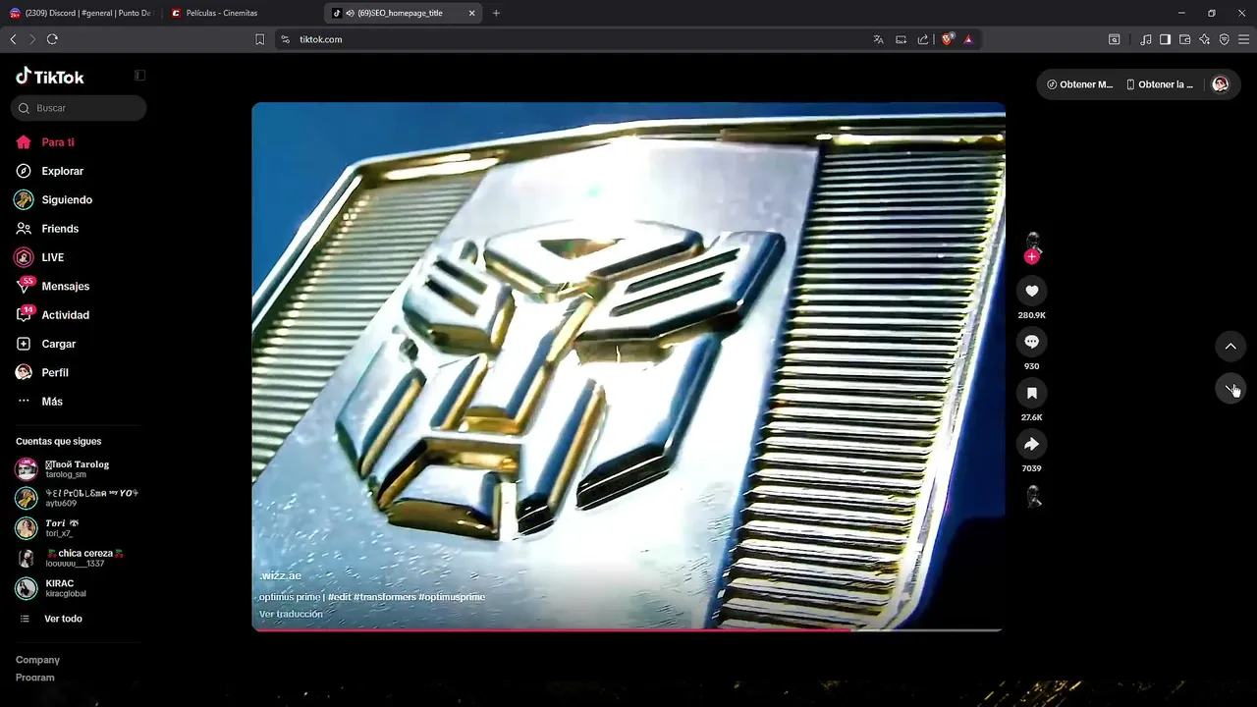Click the TikTok logo in the sidebar

pos(50,77)
